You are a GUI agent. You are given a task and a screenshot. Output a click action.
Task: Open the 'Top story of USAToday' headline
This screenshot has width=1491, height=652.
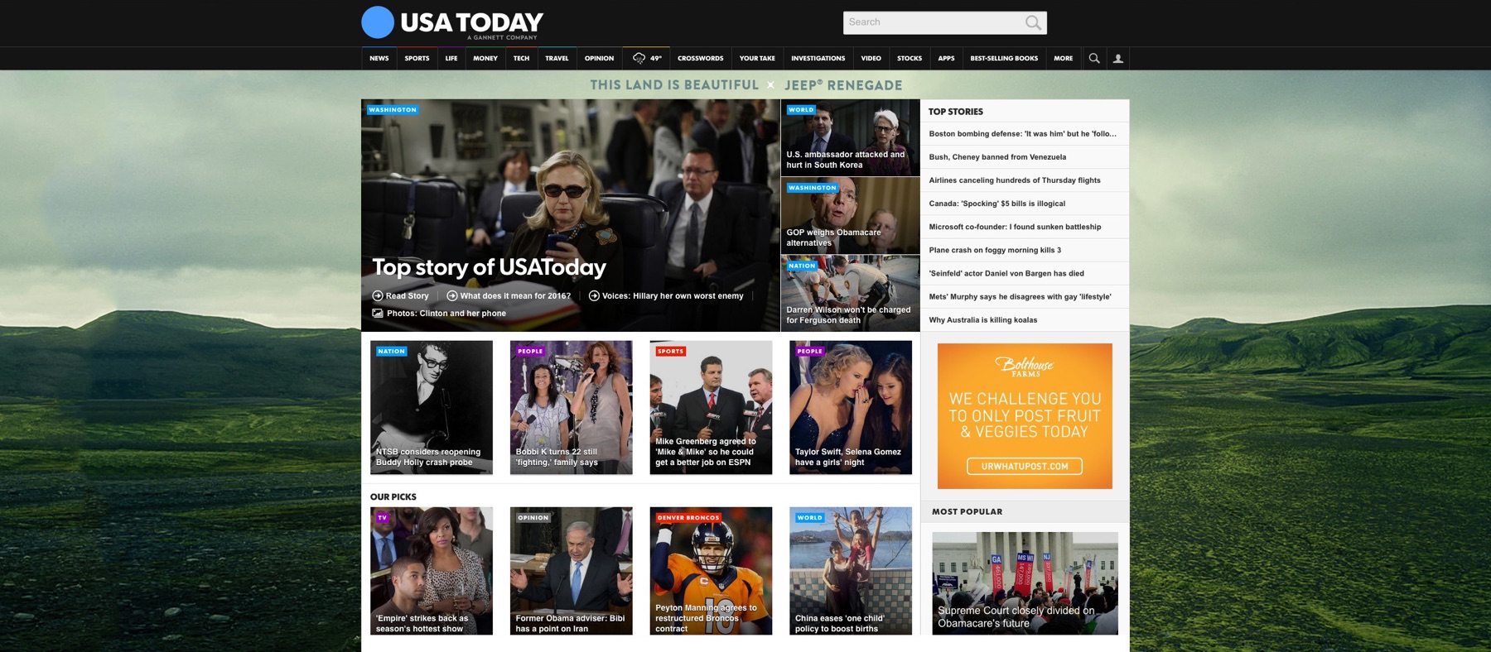[x=489, y=267]
